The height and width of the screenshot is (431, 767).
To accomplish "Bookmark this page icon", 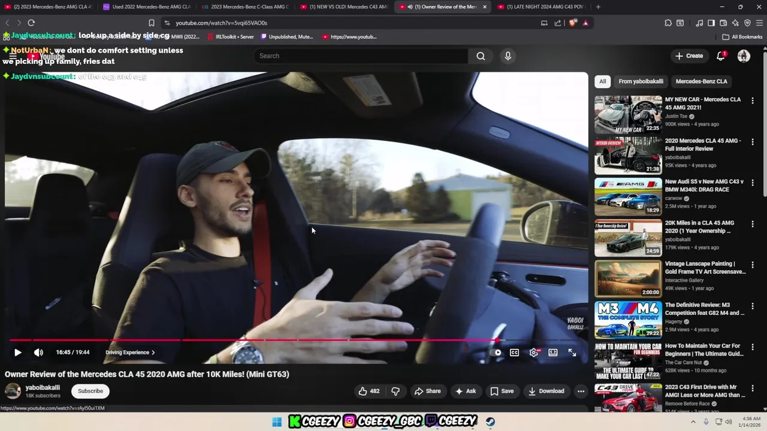I will pos(151,23).
